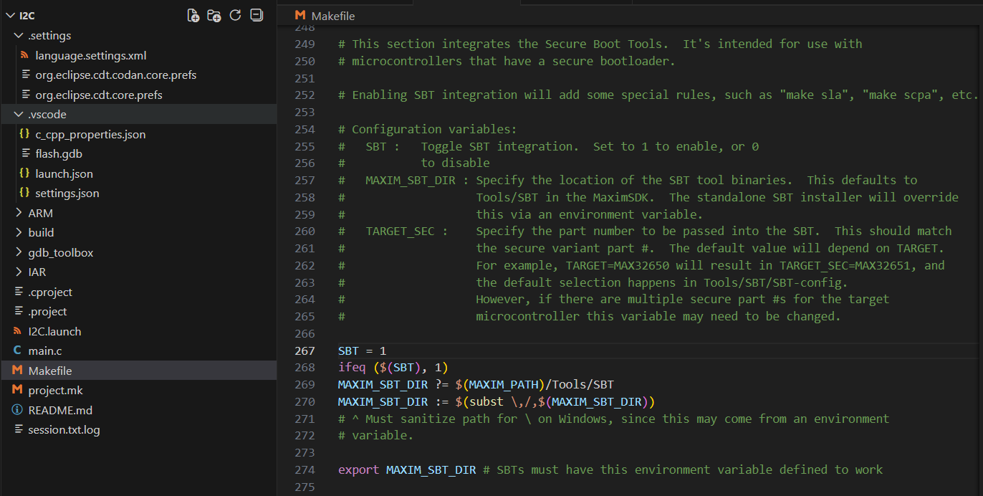Open c_cpp_properties.json file
The width and height of the screenshot is (983, 496).
[90, 134]
